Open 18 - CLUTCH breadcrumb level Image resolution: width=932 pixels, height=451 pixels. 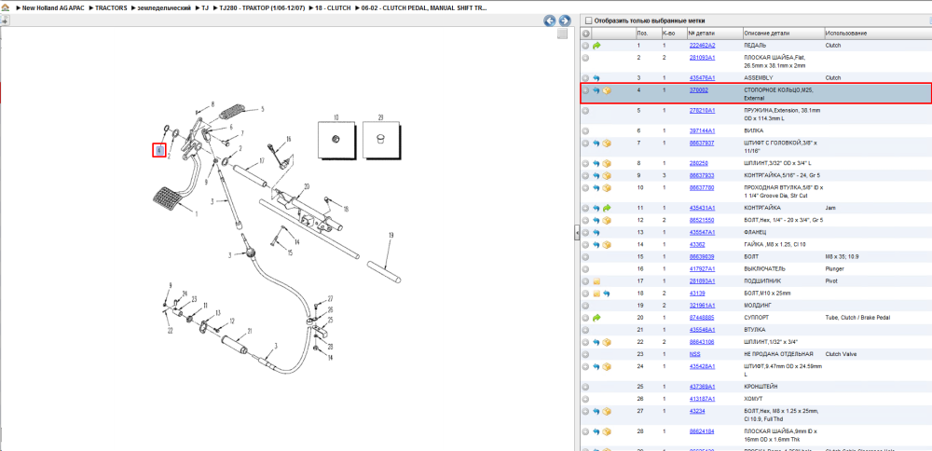tap(333, 9)
